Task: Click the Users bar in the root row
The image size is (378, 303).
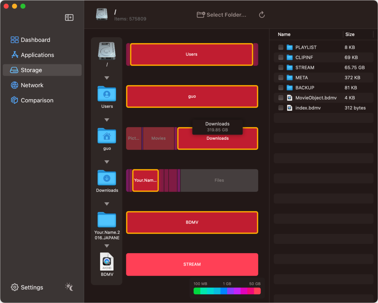Action: pyautogui.click(x=192, y=54)
